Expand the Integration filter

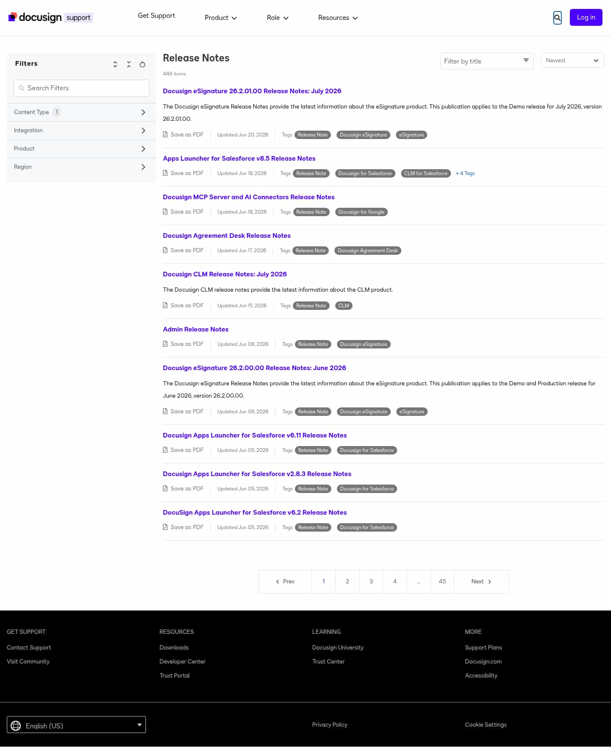point(81,131)
